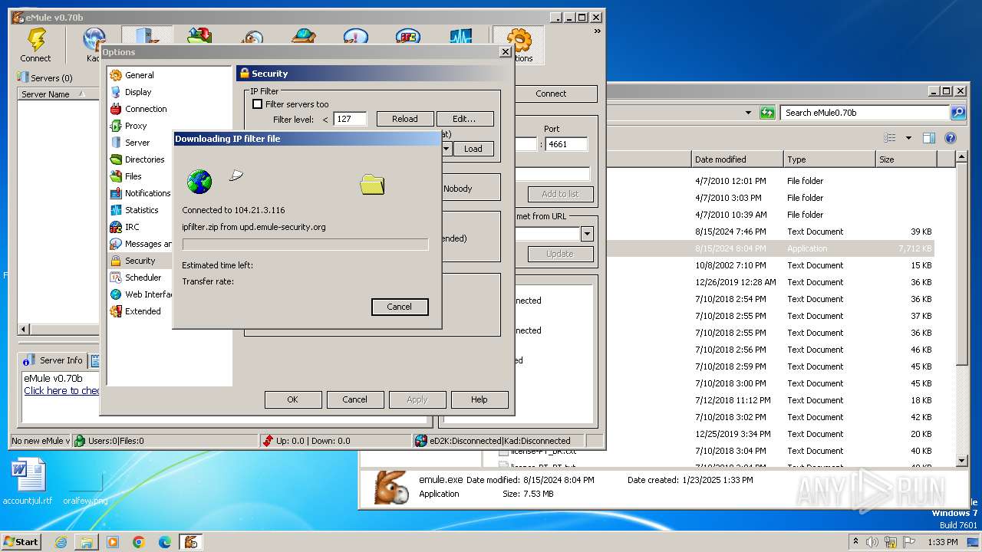Open the eMule taskbar icon
Image resolution: width=982 pixels, height=552 pixels.
pyautogui.click(x=190, y=542)
